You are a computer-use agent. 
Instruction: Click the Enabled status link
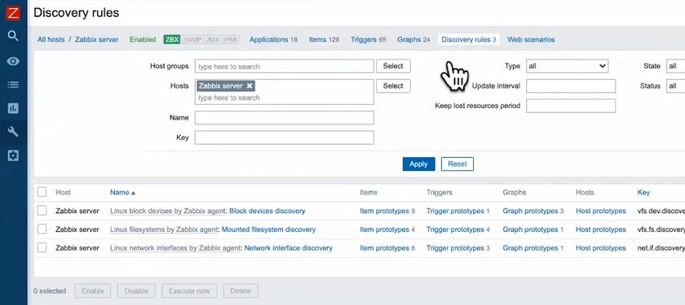[143, 40]
